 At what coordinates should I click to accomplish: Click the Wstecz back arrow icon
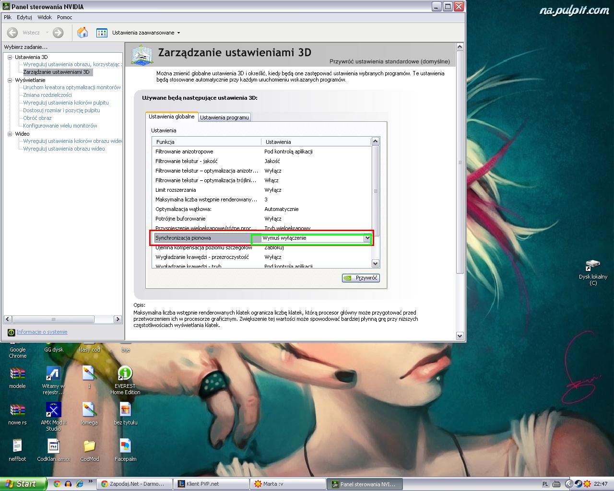coord(13,33)
